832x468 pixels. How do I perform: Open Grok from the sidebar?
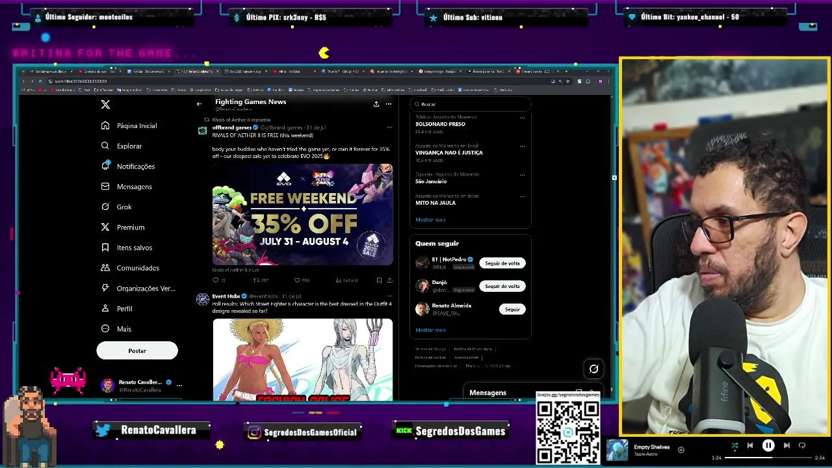117,207
